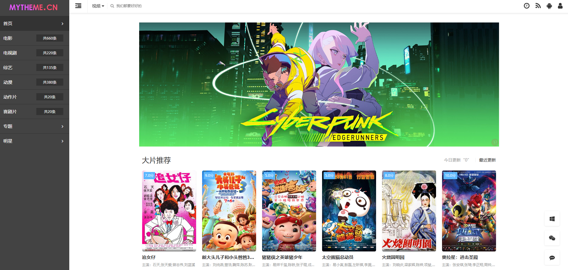Go to 电视剧 category in sidebar

point(34,53)
